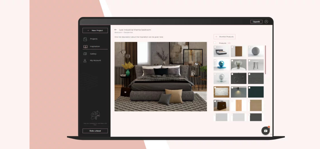Tick the blue sphere product checkbox
The width and height of the screenshot is (320, 149).
click(x=215, y=61)
